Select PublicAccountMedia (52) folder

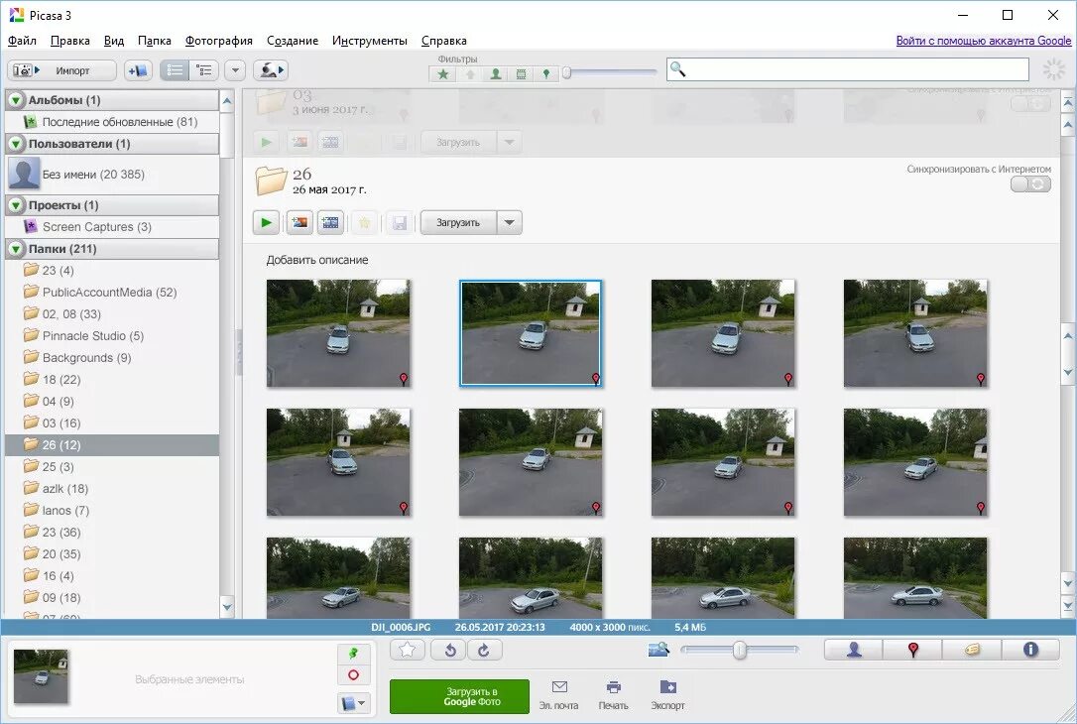pos(112,292)
